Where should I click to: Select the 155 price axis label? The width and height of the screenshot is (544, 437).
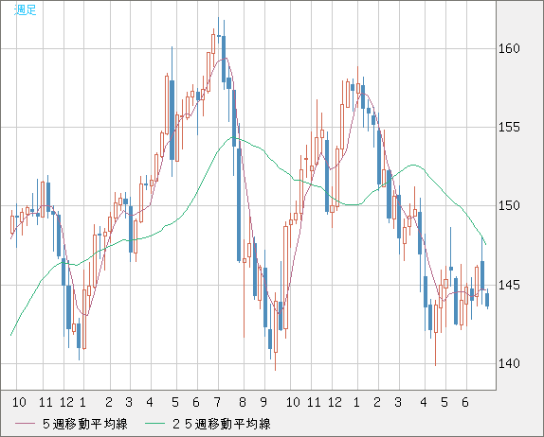(509, 127)
